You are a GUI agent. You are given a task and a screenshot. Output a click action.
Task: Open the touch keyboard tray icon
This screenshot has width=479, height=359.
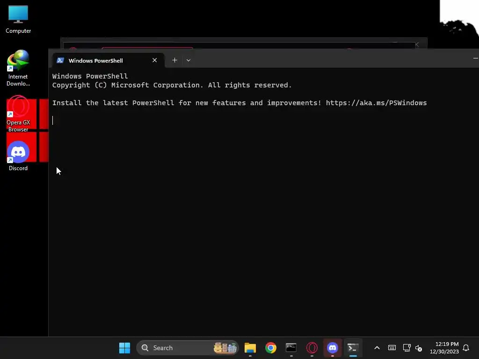(392, 348)
